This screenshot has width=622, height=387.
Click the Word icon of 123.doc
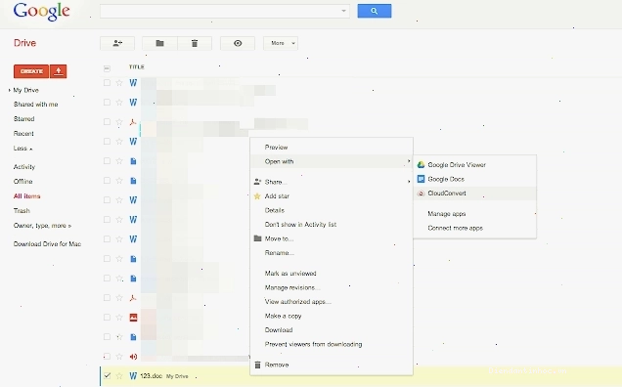tap(133, 375)
